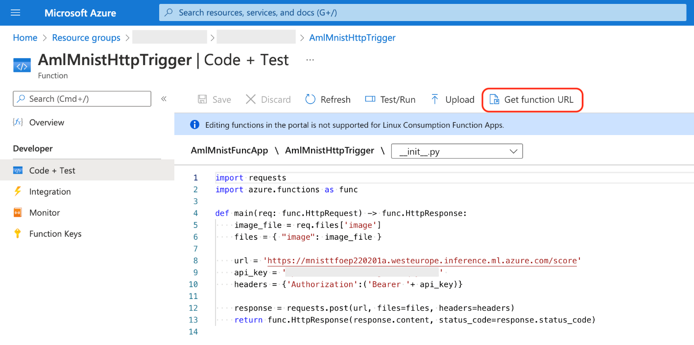Click the Discard toolbar button
The image size is (694, 345).
coord(268,99)
